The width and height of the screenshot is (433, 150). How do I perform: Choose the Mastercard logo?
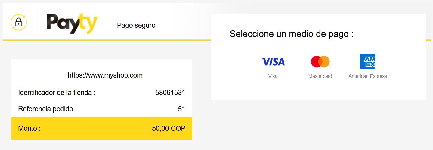(x=320, y=62)
